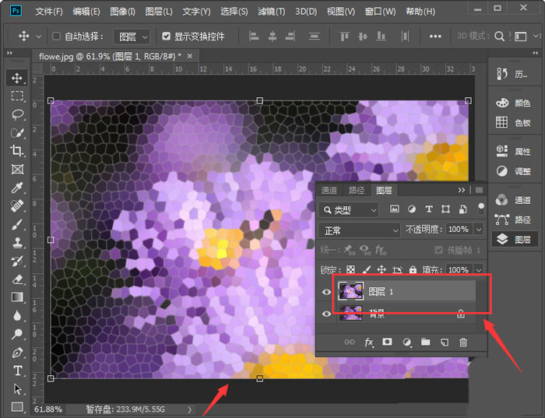Image resolution: width=545 pixels, height=418 pixels.
Task: Toggle the 自动选择 checkbox
Action: click(x=56, y=36)
